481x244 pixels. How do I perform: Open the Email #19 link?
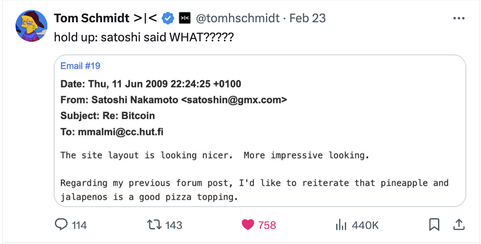[80, 66]
